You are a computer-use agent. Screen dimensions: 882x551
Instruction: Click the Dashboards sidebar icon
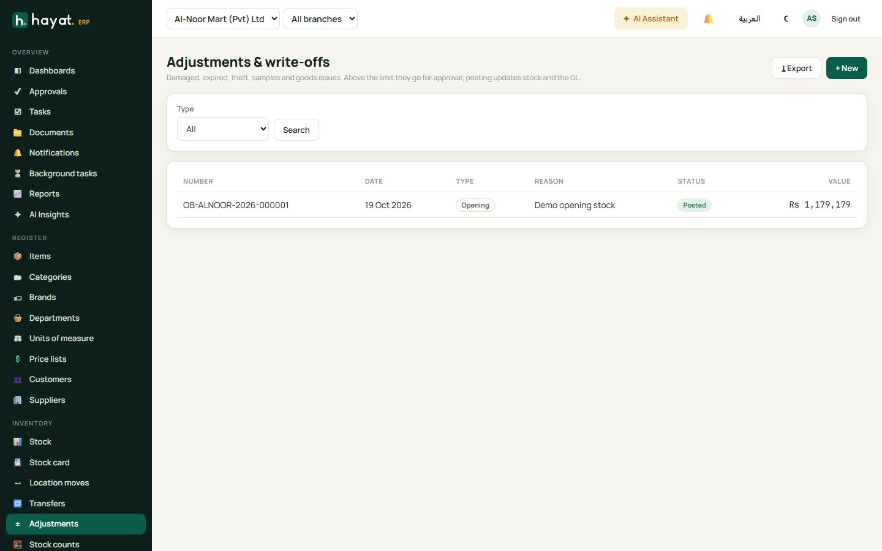[18, 71]
